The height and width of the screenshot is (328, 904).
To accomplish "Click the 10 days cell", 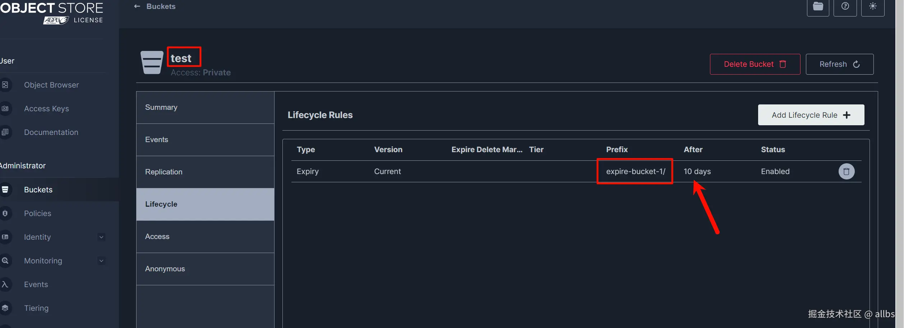I will click(697, 172).
